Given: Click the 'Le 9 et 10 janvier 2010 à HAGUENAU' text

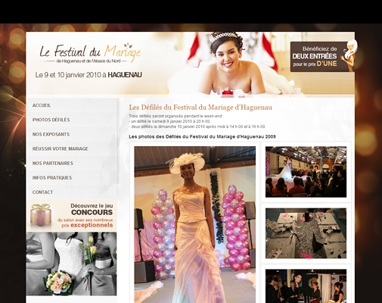Looking at the screenshot, I should click(x=89, y=75).
